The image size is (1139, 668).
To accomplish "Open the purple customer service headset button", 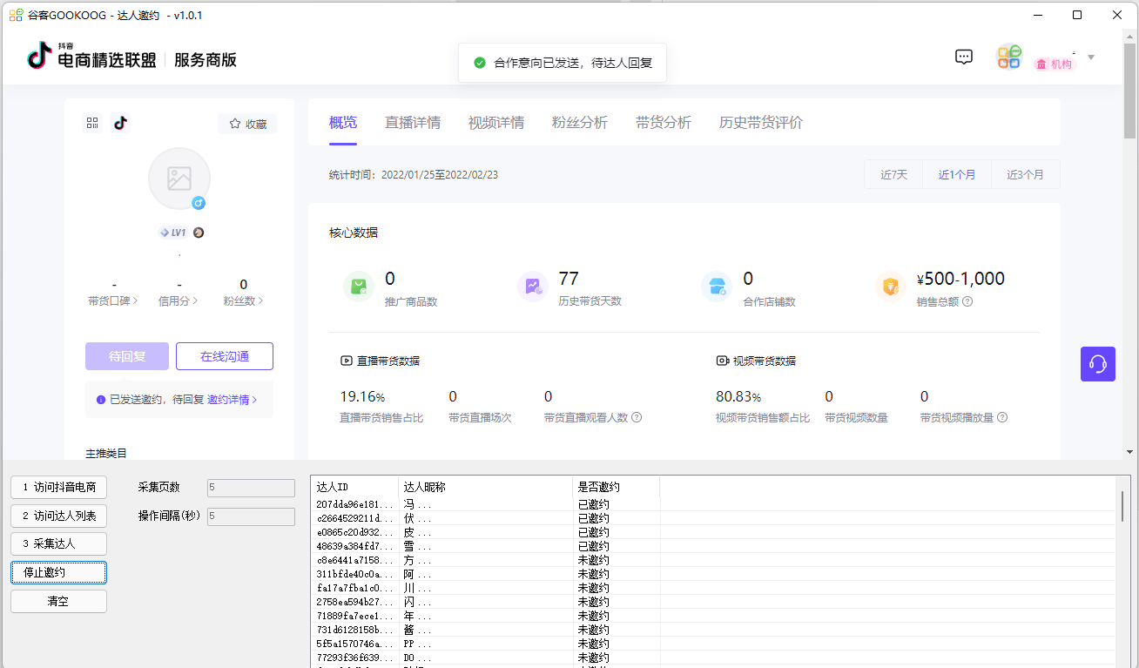I will click(x=1098, y=363).
